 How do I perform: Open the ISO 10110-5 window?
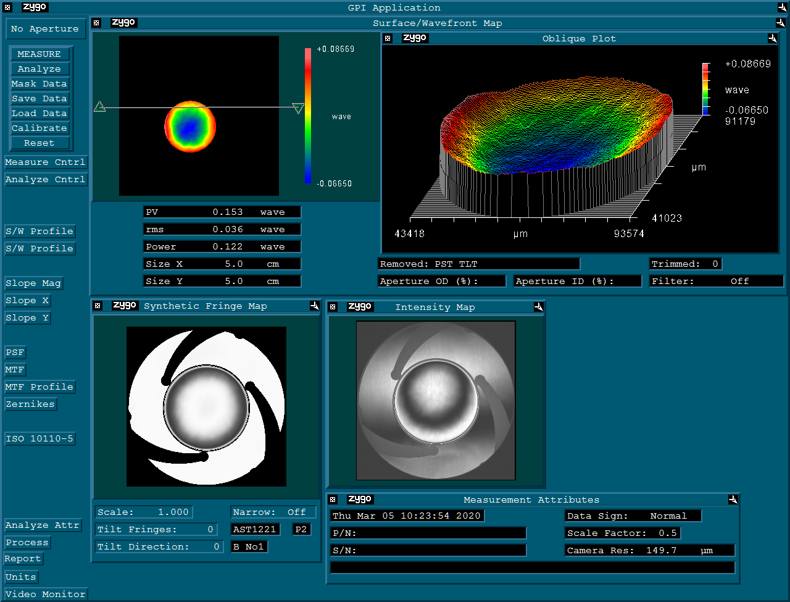(x=39, y=438)
